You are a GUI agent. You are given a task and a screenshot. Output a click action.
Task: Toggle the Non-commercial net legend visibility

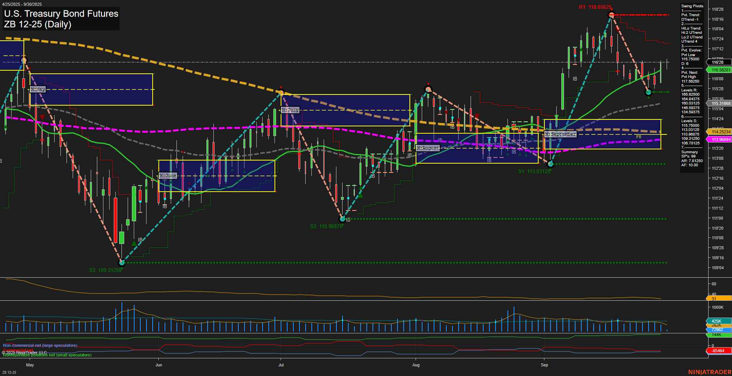coord(40,345)
